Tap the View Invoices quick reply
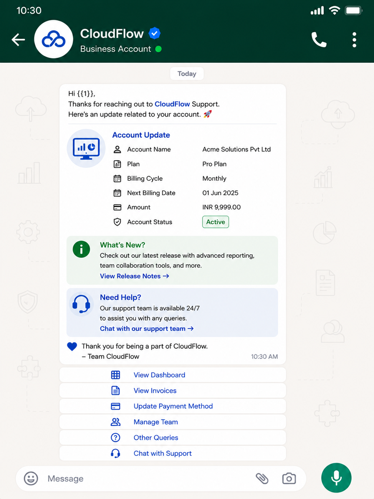The height and width of the screenshot is (499, 374). pyautogui.click(x=173, y=391)
